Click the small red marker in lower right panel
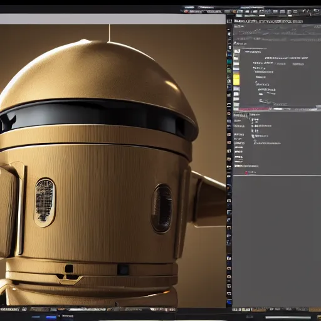This screenshot has width=321, height=321. point(246,172)
